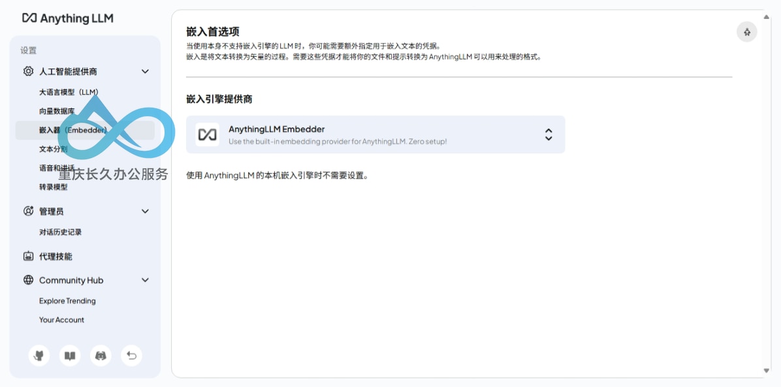
Task: Open 文本分割 settings
Action: [x=54, y=149]
